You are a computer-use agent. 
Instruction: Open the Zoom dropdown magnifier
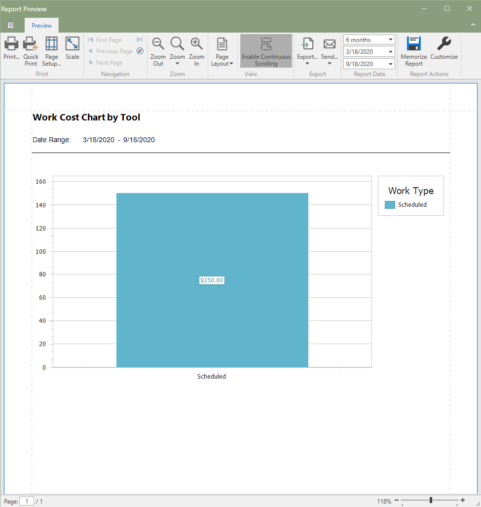pos(177,43)
